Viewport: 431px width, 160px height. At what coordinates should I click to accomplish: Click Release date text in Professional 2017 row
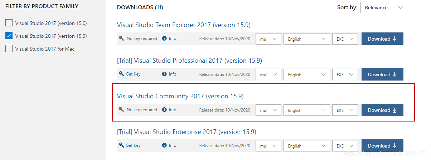225,74
